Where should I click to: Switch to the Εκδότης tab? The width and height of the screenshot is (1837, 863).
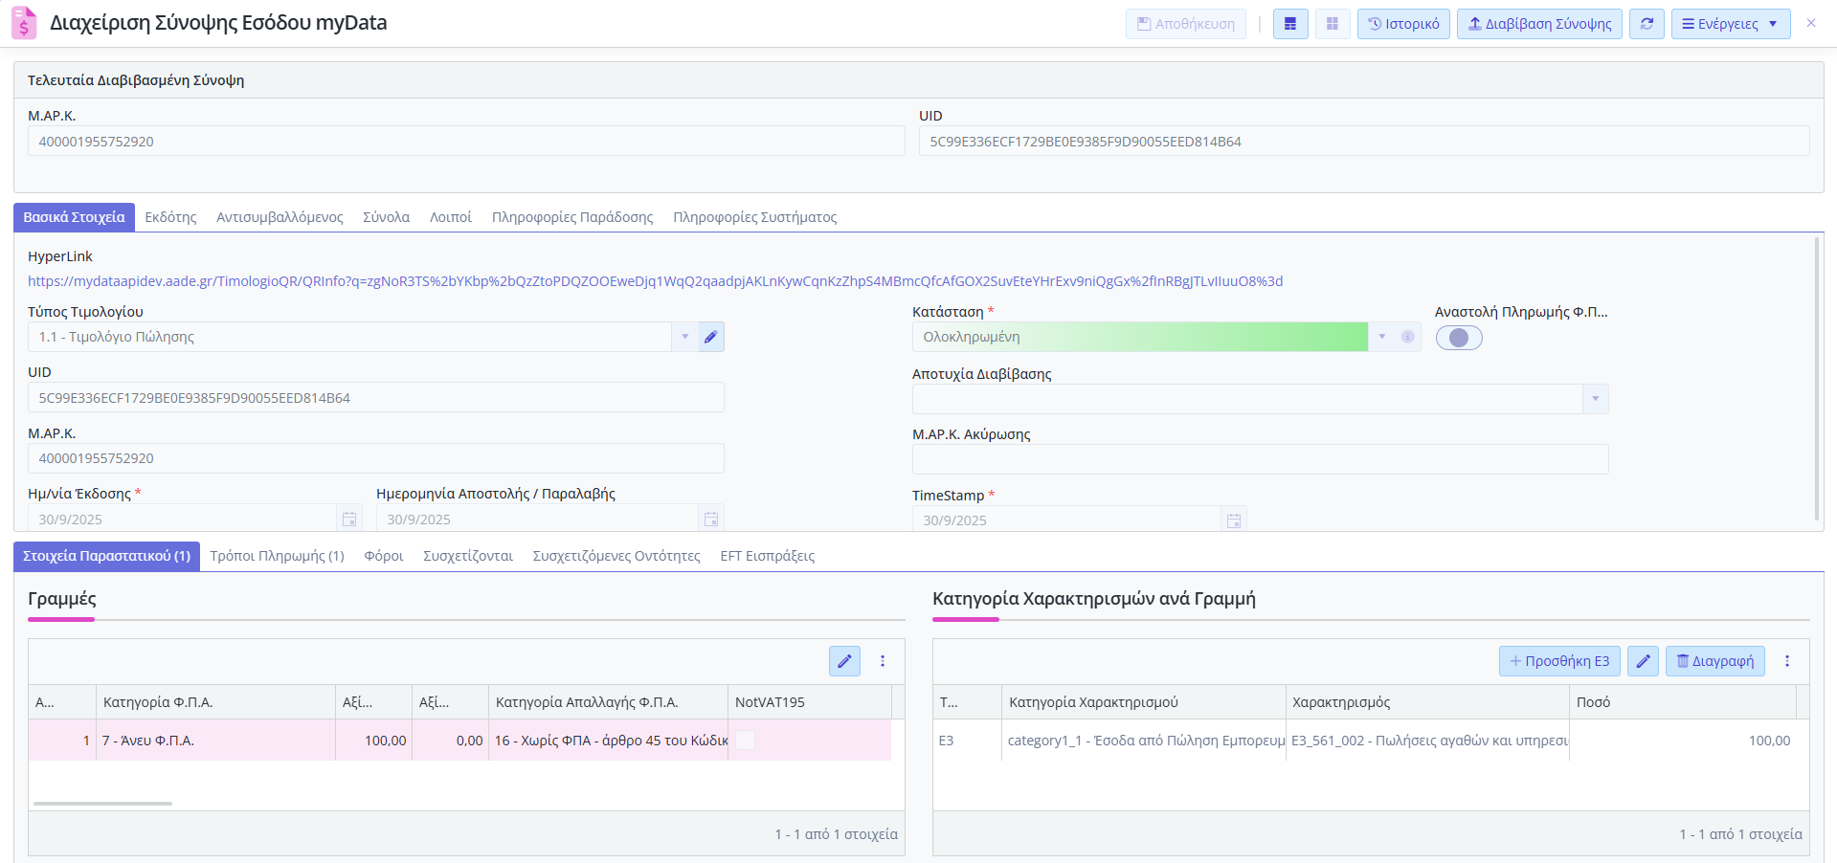coord(170,217)
